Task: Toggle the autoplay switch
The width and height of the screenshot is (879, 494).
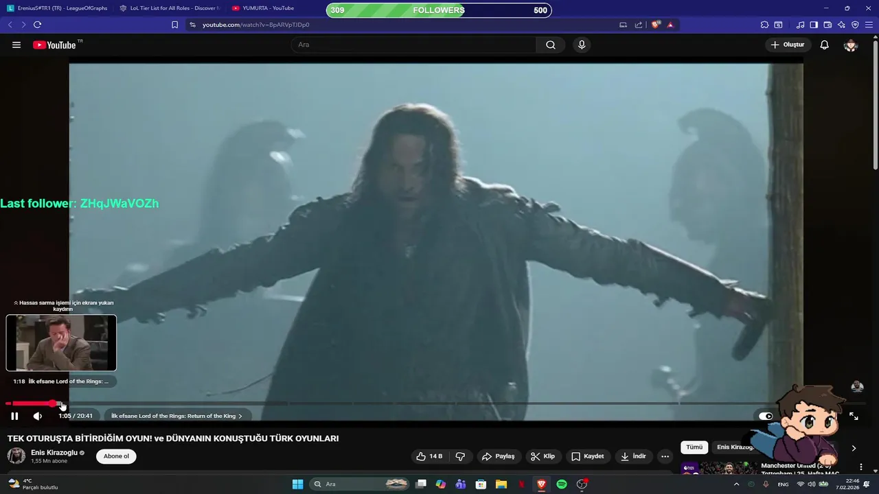Action: tap(766, 416)
